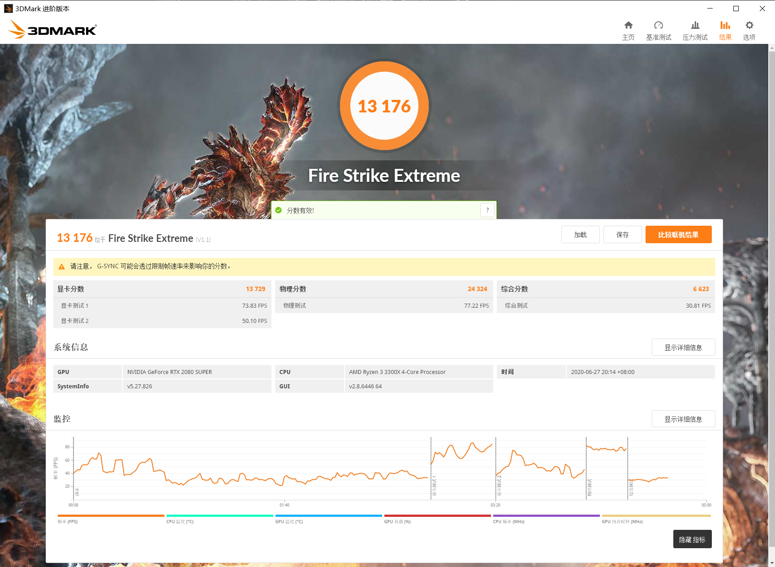Click the 3DMark app icon in the title bar
775x567 pixels.
pyautogui.click(x=8, y=9)
